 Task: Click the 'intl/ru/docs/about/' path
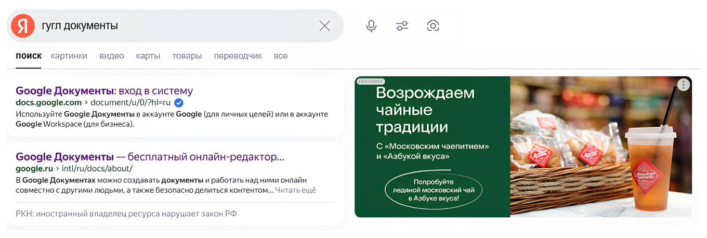[97, 168]
